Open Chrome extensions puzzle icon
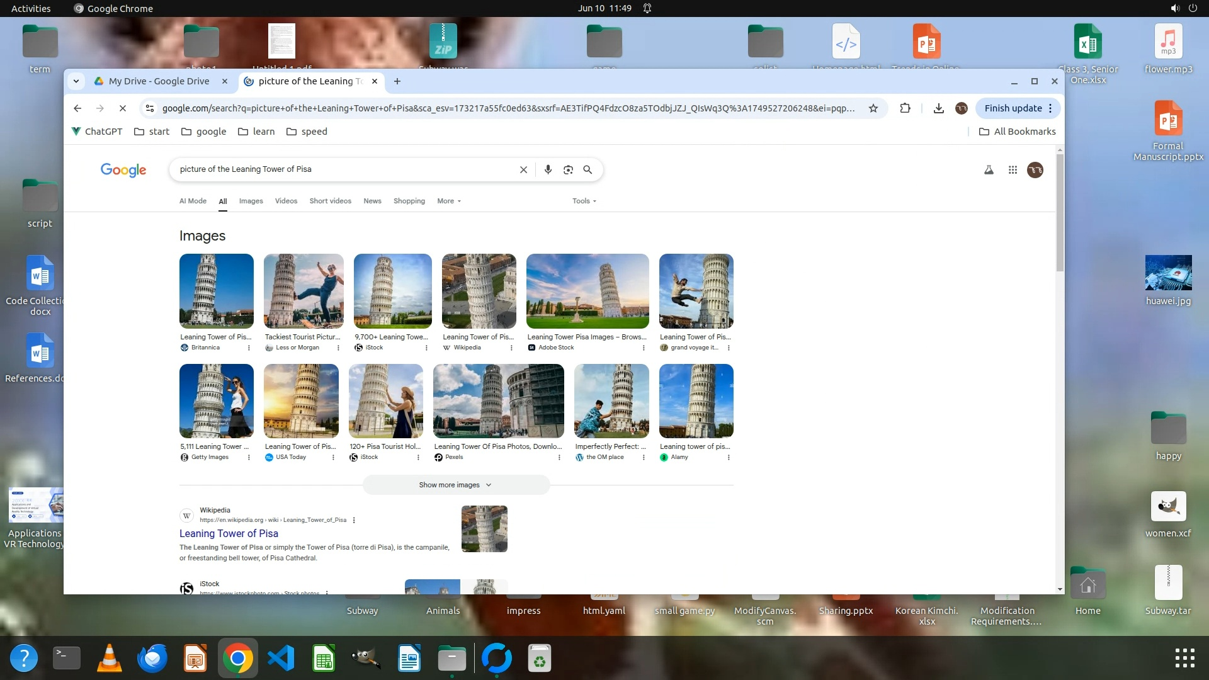 click(x=905, y=108)
